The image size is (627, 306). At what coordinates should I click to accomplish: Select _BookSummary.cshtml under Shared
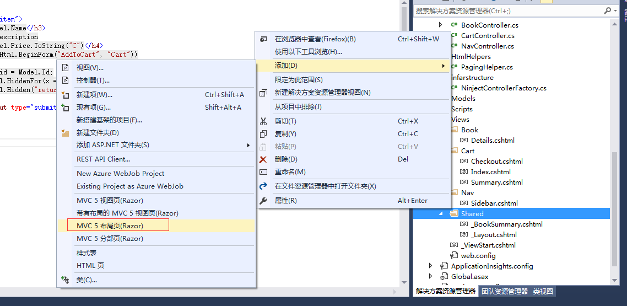[507, 224]
